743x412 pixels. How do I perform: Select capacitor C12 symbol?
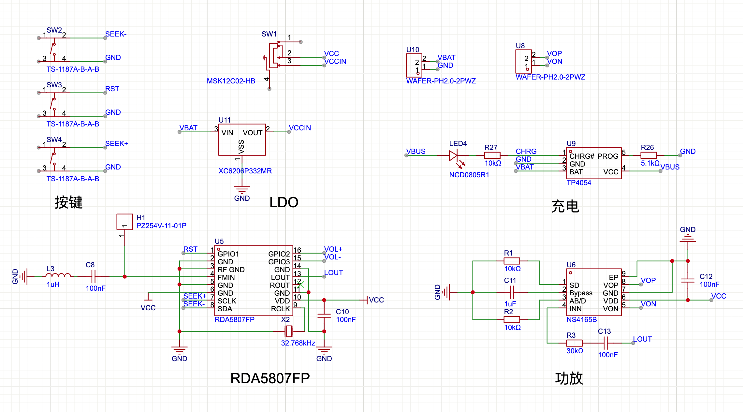click(x=688, y=280)
